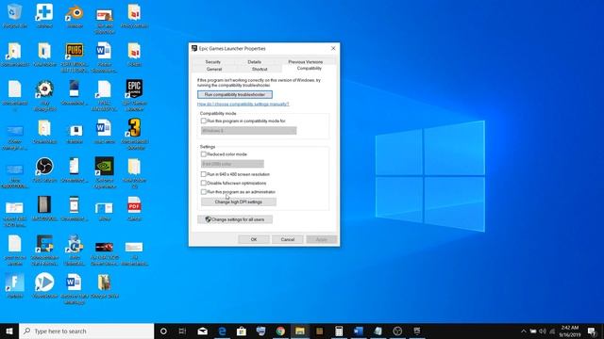This screenshot has height=339, width=604.
Task: Close the Epic Games Launcher Properties dialog
Action: click(333, 48)
